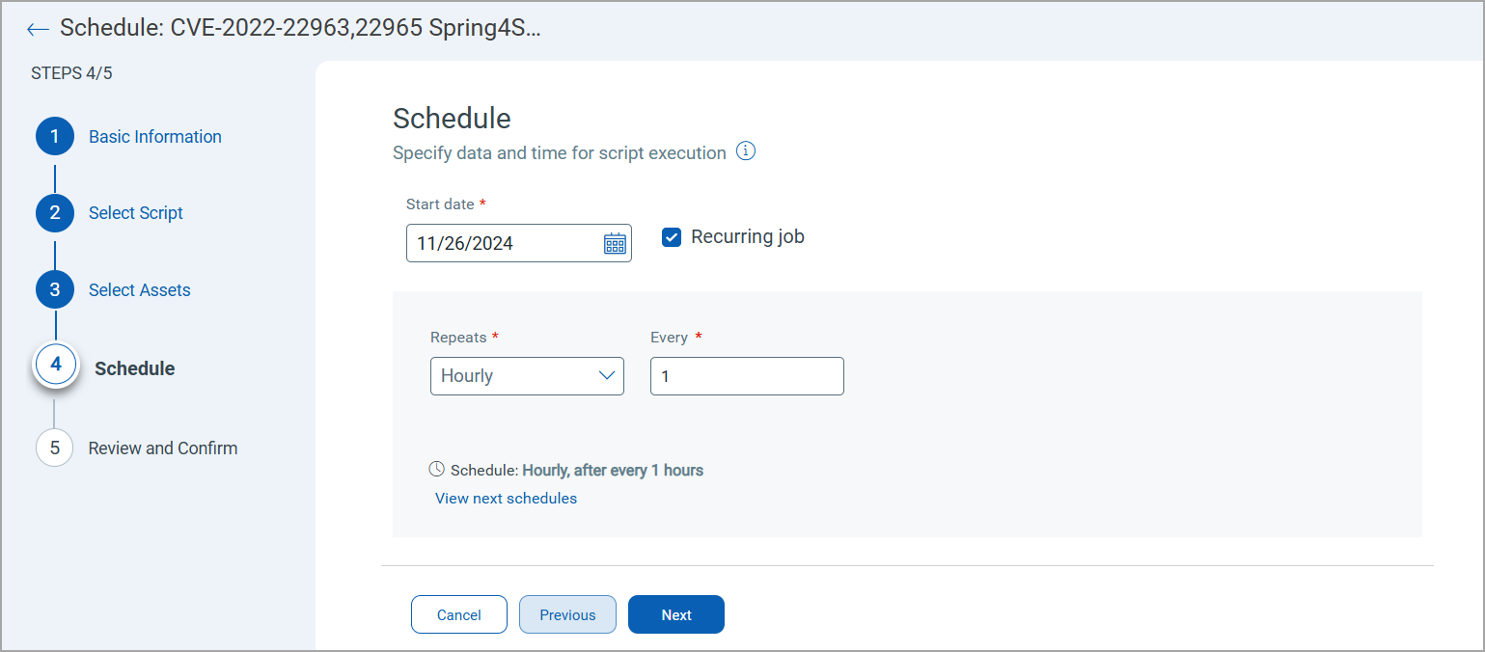Screen dimensions: 1485x652
Task: Select the step 1 circle icon
Action: (x=55, y=137)
